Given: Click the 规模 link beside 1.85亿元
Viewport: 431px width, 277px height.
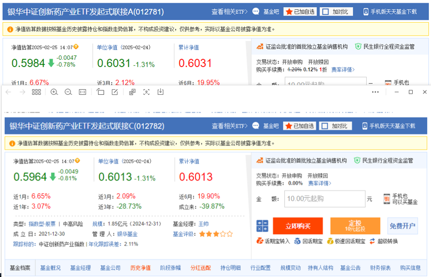Looking at the screenshot, I should click(98, 224).
